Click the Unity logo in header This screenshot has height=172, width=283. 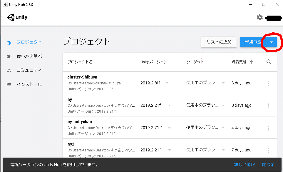tap(17, 17)
